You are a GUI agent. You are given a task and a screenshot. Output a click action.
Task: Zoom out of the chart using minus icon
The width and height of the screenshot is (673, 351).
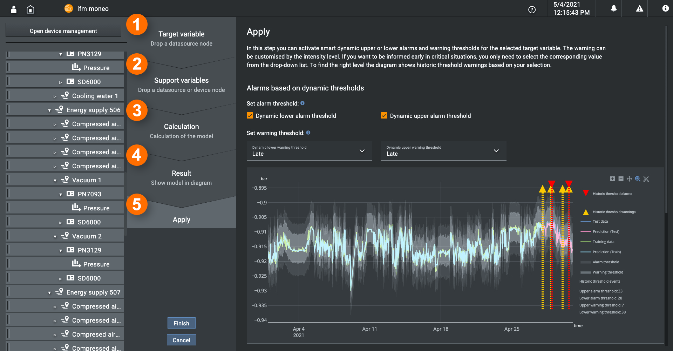pos(621,179)
